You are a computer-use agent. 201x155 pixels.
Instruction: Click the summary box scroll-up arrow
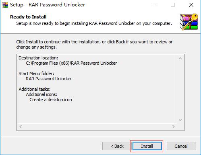[x=180, y=58]
